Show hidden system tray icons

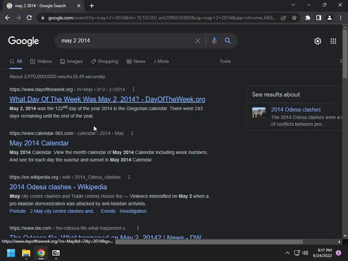pos(288,253)
